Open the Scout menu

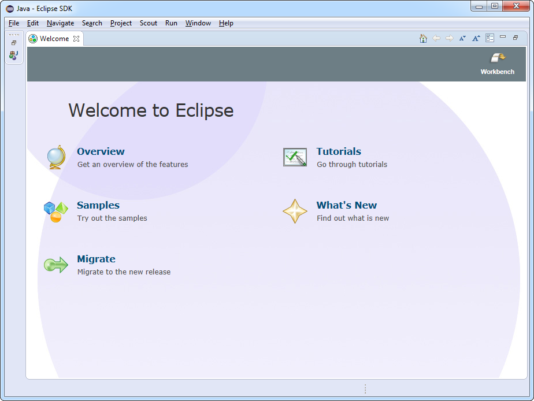[149, 23]
